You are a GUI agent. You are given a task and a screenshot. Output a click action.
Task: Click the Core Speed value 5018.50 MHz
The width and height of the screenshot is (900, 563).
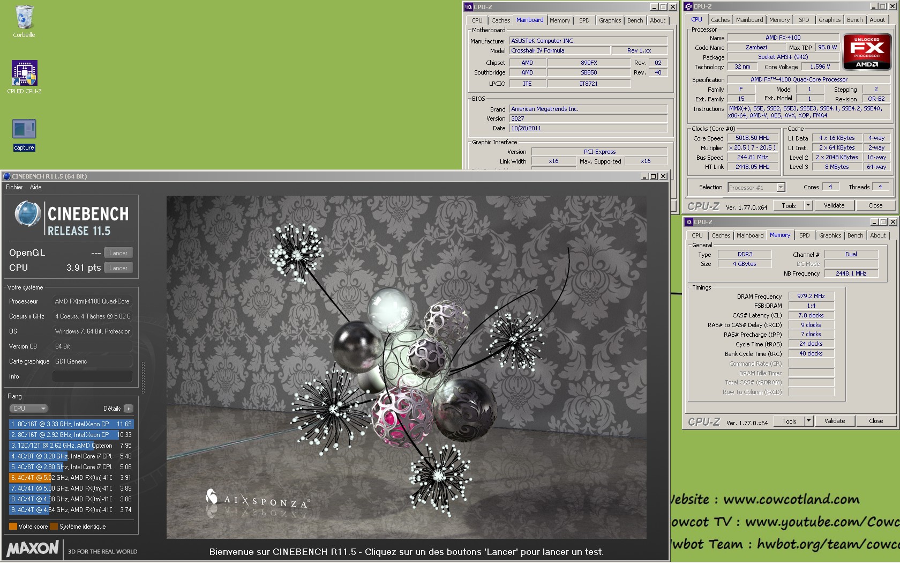pos(752,138)
